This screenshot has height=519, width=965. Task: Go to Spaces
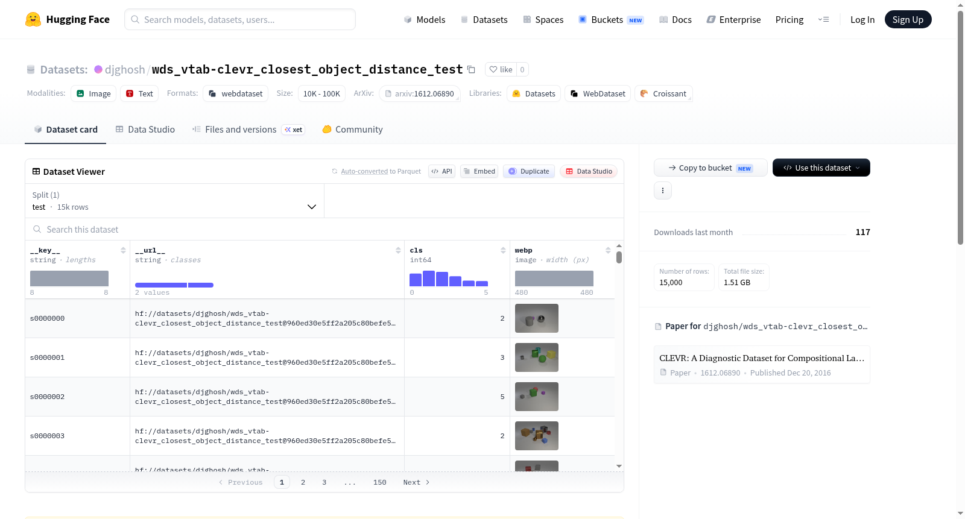click(543, 19)
